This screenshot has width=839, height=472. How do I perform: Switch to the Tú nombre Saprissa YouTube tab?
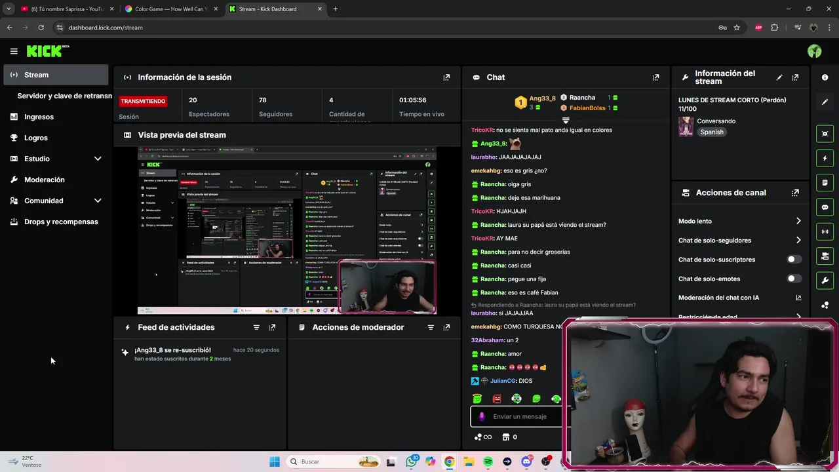click(66, 9)
